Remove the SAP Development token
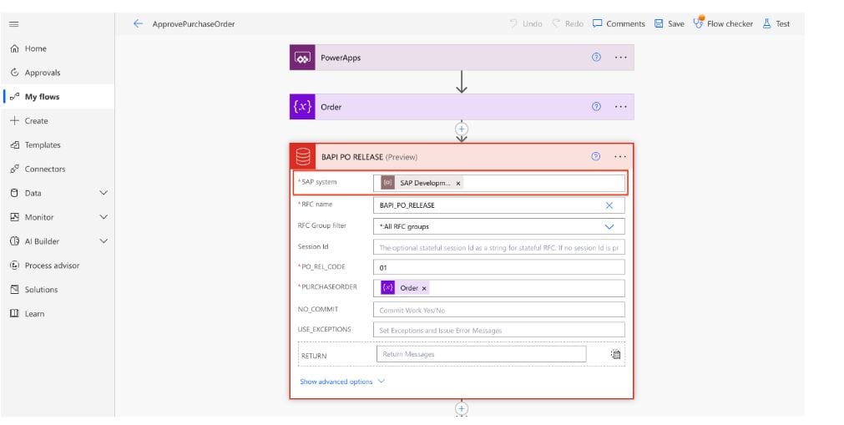844x425 pixels. 458,183
